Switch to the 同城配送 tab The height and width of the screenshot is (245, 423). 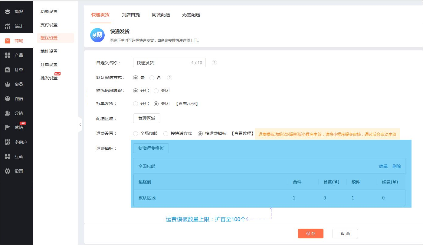161,14
